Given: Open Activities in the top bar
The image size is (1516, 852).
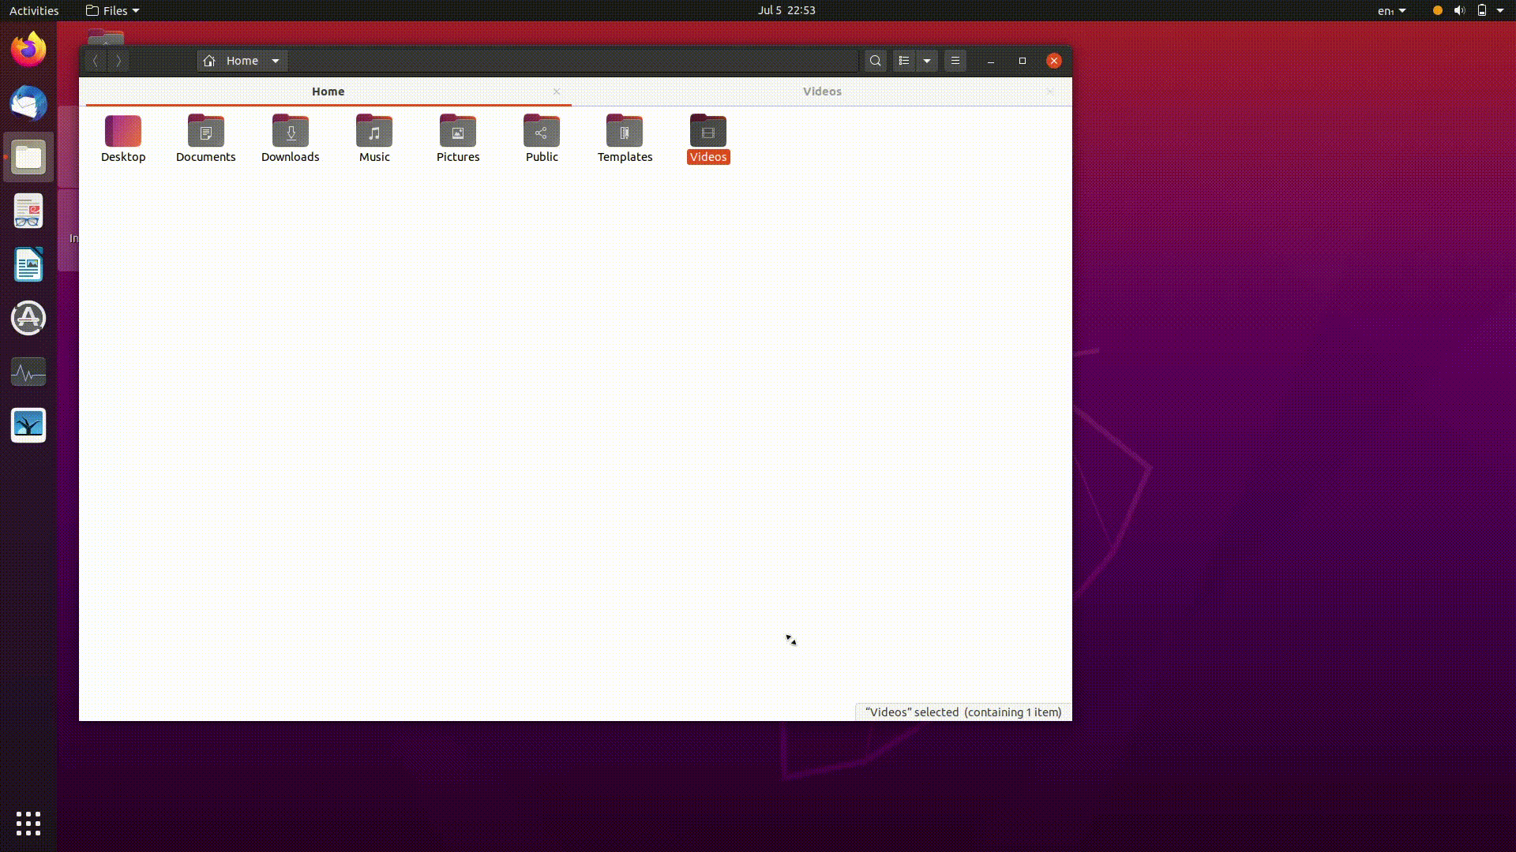Looking at the screenshot, I should [x=33, y=10].
